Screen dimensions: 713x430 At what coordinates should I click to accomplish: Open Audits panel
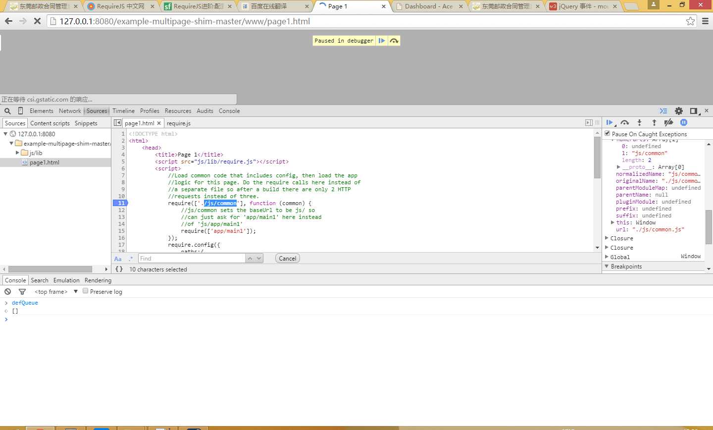click(204, 111)
